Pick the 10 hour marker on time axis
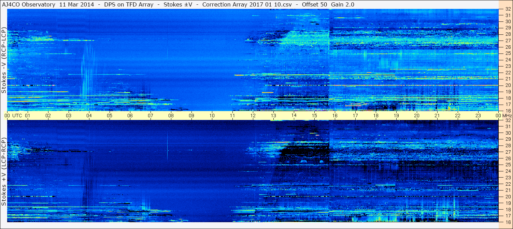The height and width of the screenshot is (229, 513). click(212, 116)
